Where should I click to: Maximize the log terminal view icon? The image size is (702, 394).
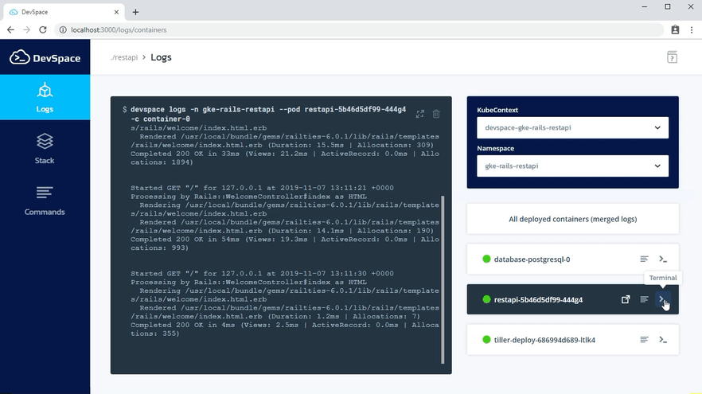point(419,114)
